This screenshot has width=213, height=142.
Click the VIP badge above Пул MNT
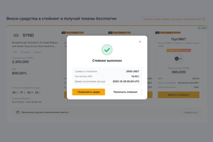pyautogui.click(x=157, y=33)
